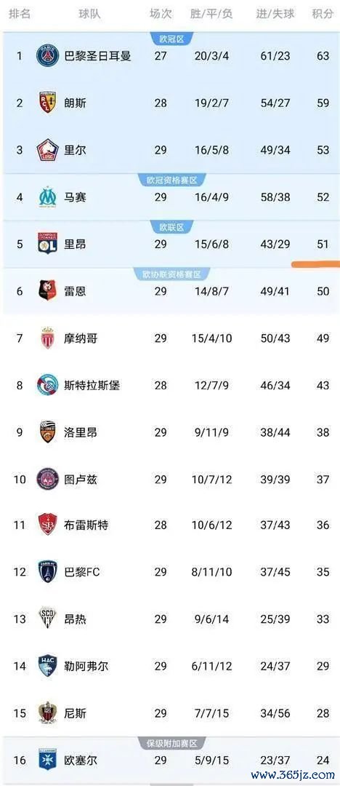The width and height of the screenshot is (340, 786).
Task: Click the Strasbourg club logo
Action: 48,385
